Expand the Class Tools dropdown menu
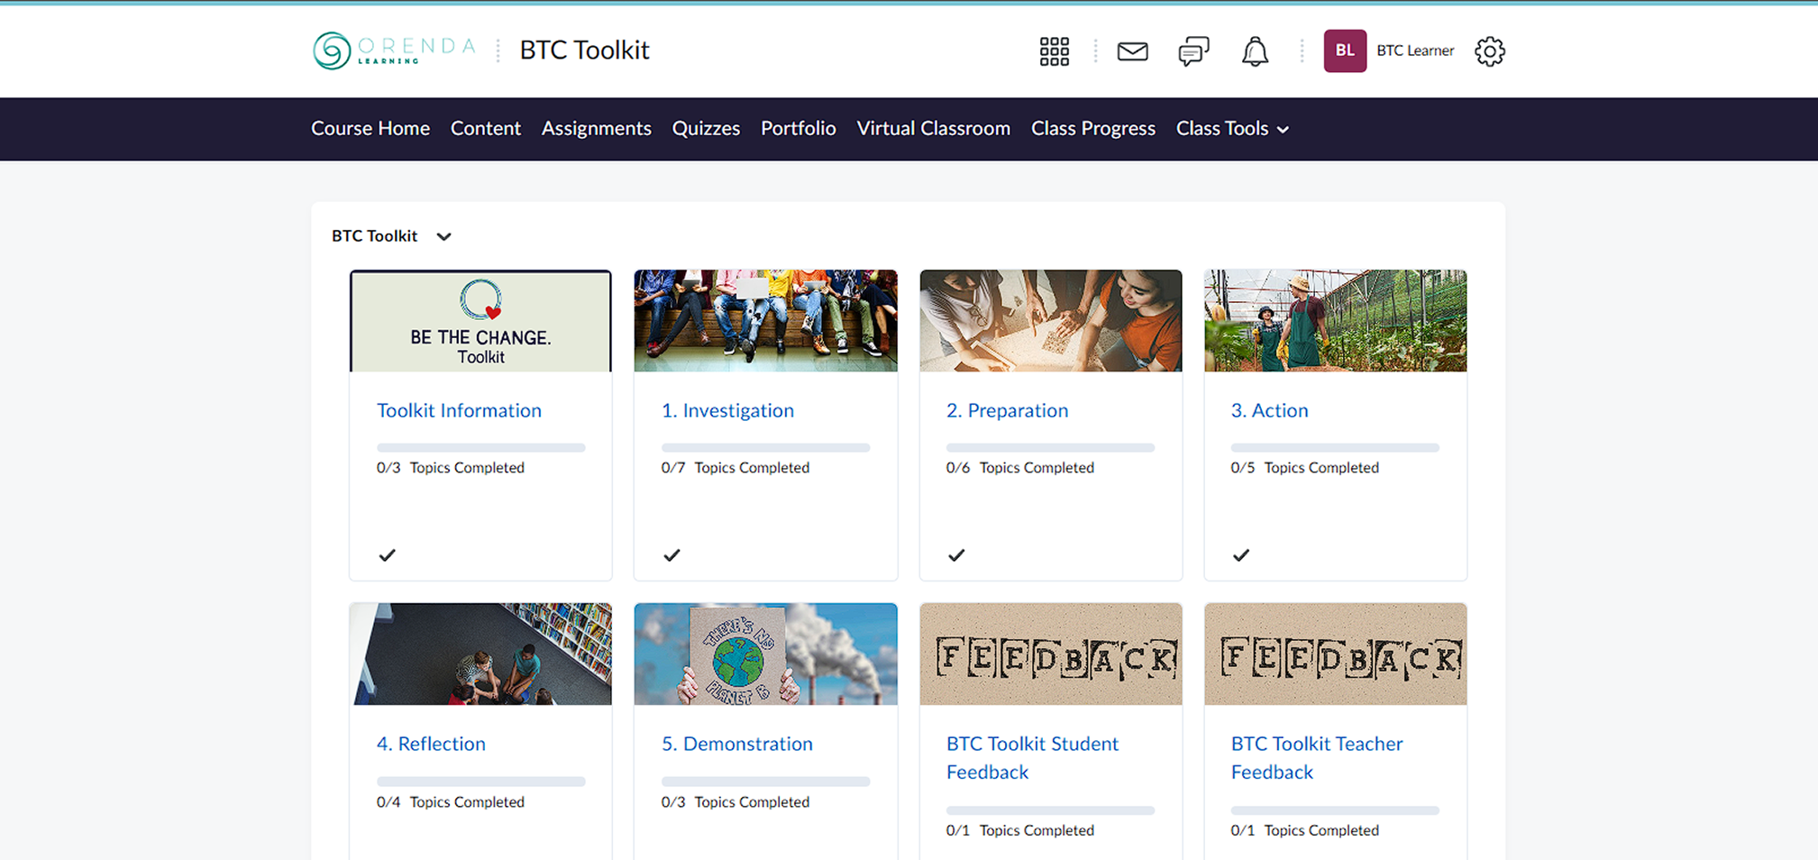The width and height of the screenshot is (1818, 860). [x=1231, y=129]
